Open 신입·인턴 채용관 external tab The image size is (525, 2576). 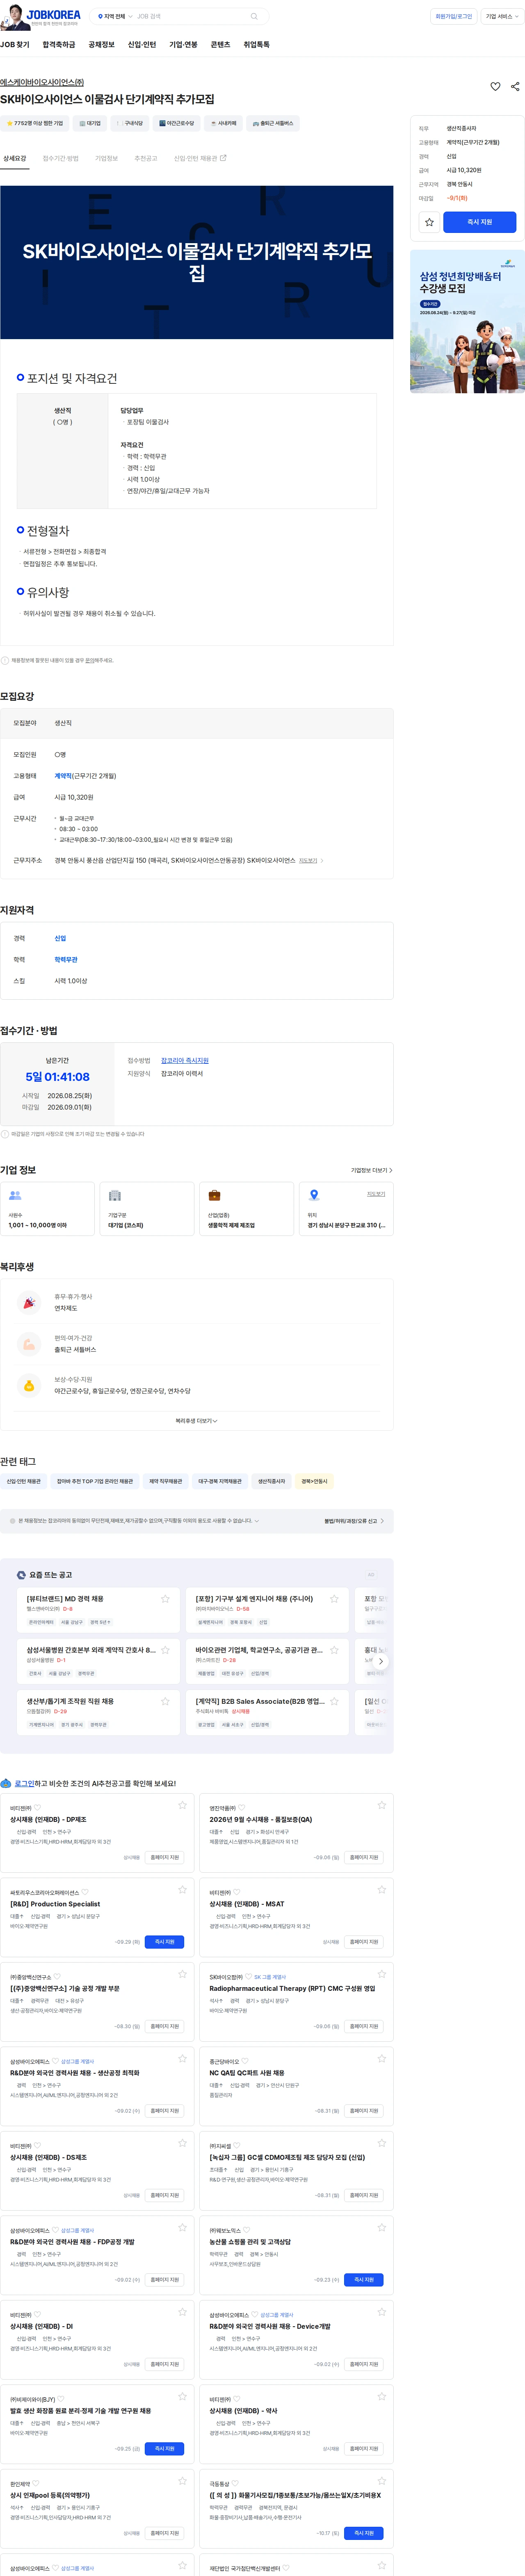pyautogui.click(x=200, y=158)
